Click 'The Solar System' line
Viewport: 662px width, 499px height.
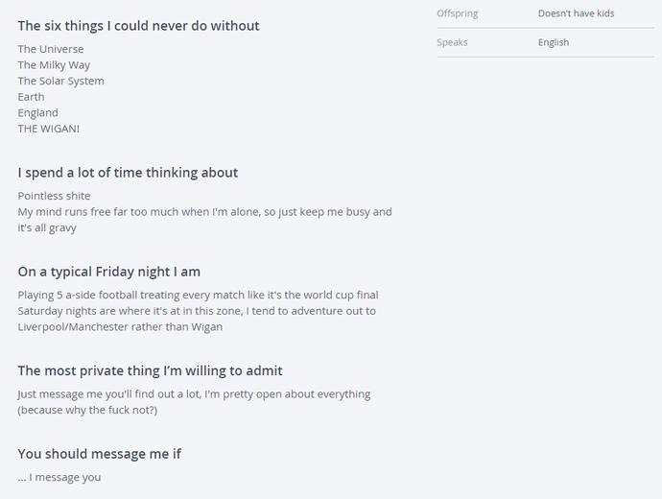point(60,81)
